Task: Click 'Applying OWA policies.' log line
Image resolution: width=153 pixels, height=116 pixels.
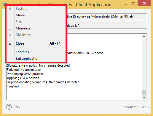Action: [x=23, y=78]
